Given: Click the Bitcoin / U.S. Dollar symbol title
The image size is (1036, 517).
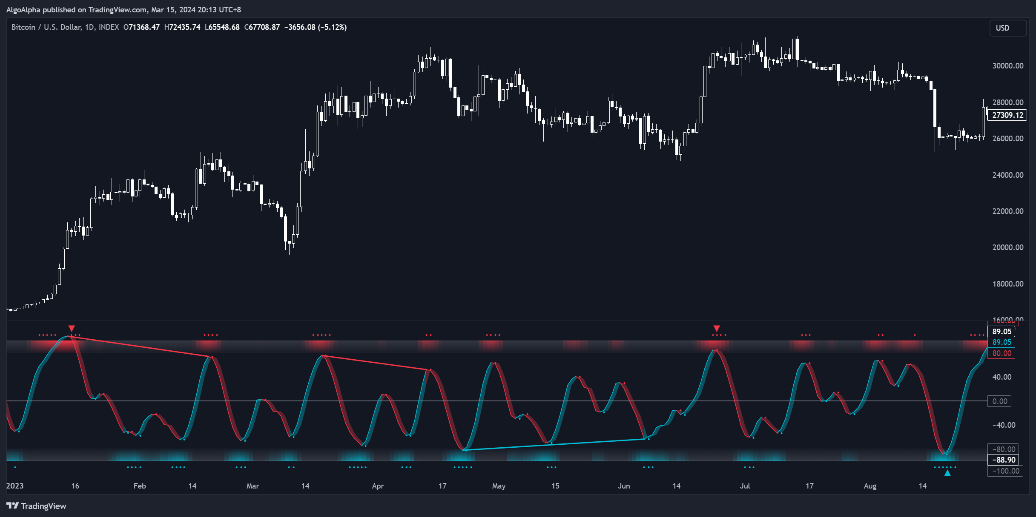Looking at the screenshot, I should (65, 27).
